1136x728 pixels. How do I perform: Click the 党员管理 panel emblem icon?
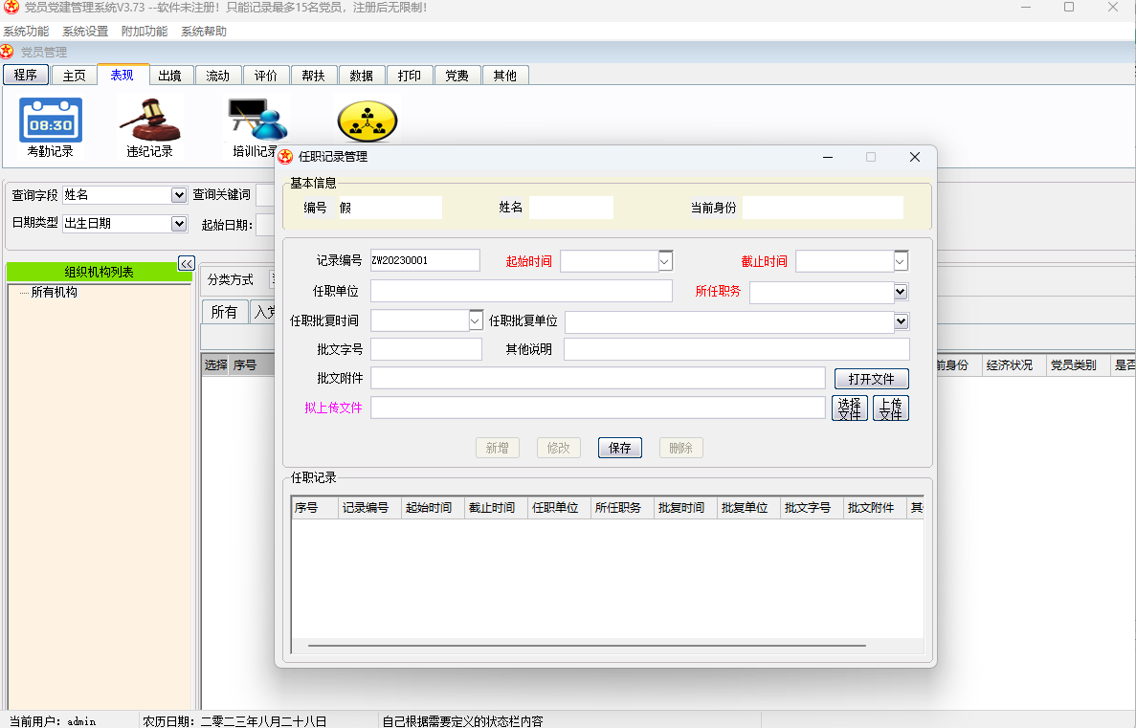(8, 52)
